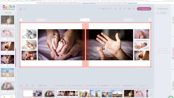Click Вернуть redo in bottom toolbar
174x98 pixels.
[x=116, y=85]
